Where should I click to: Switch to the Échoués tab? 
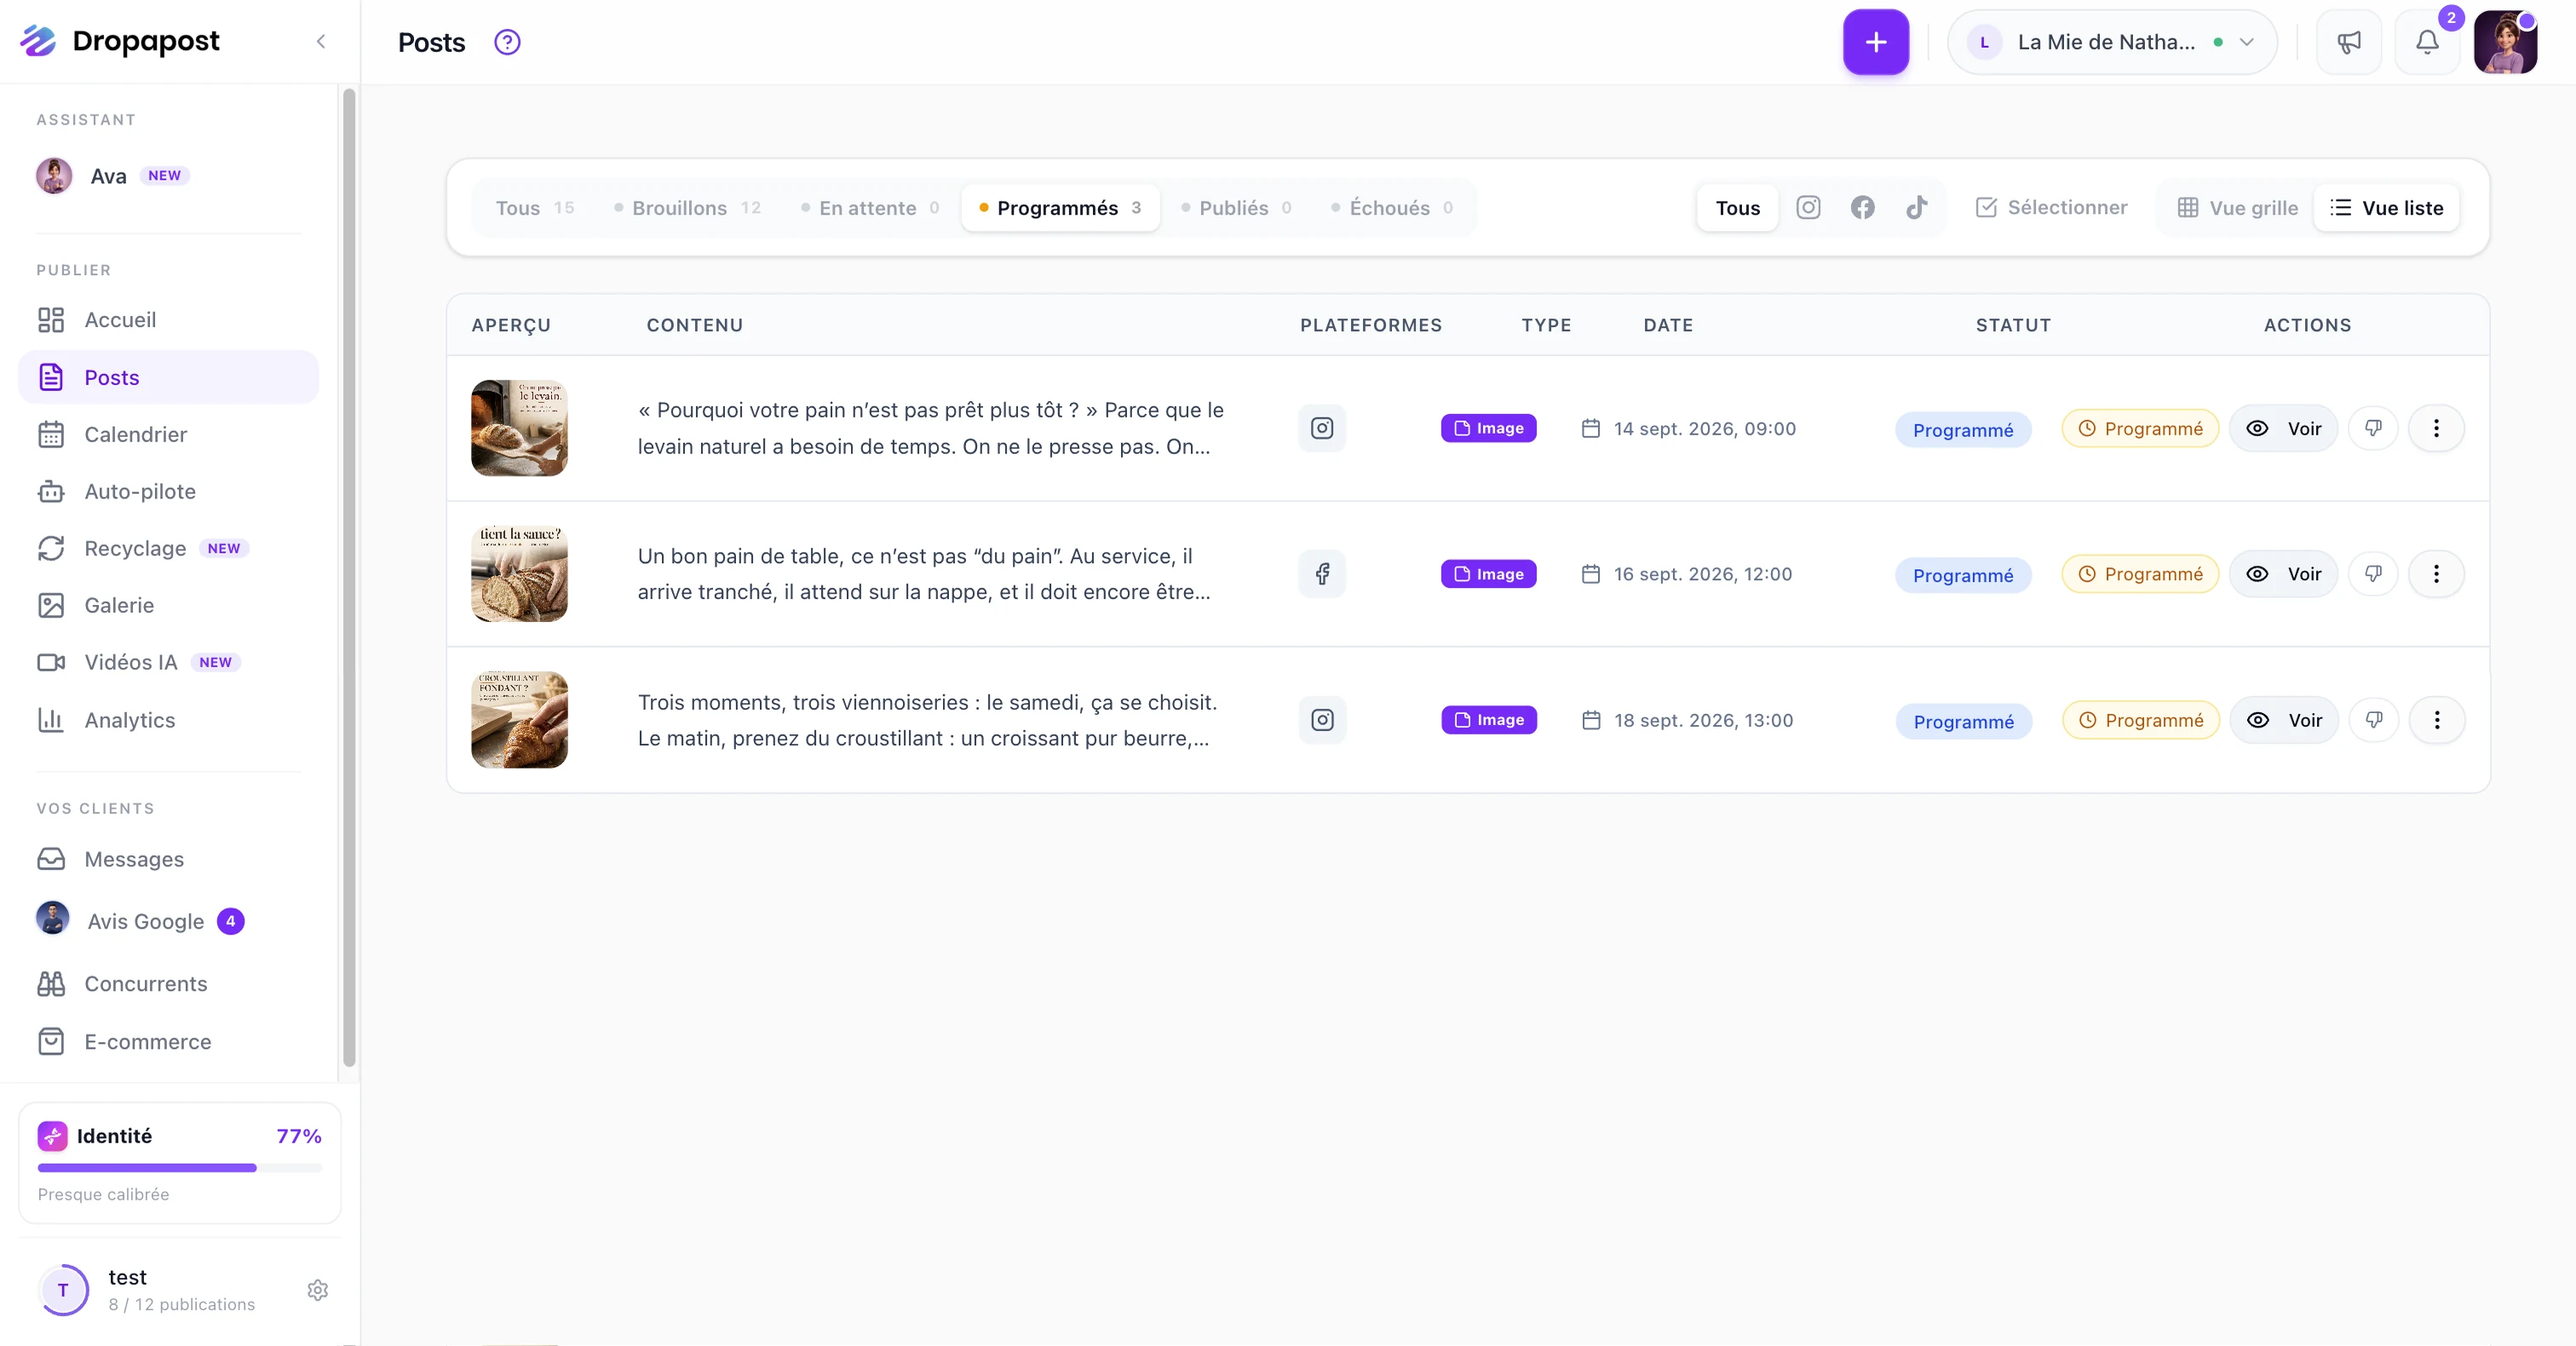[x=1392, y=208]
